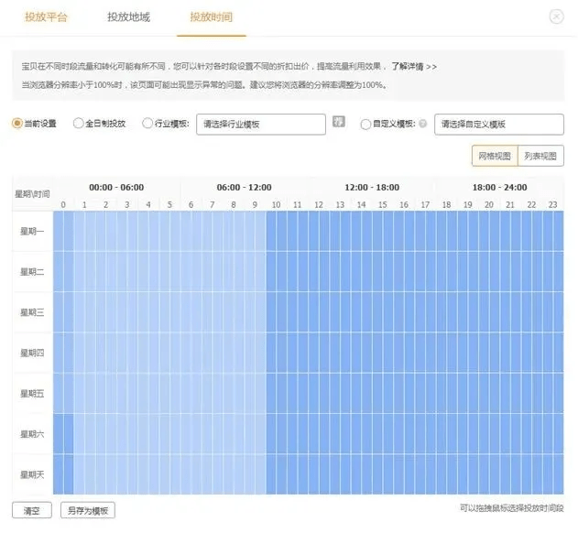
Task: Click the hour 10 column header
Action: pos(276,204)
